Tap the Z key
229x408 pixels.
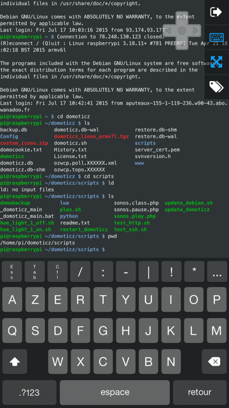tap(35, 300)
